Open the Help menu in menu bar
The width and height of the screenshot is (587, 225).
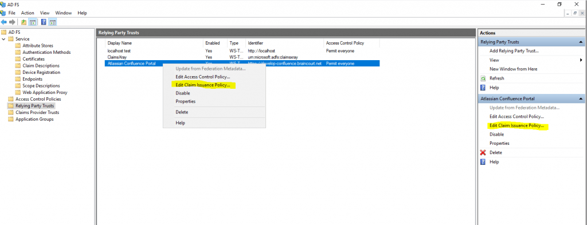click(82, 13)
